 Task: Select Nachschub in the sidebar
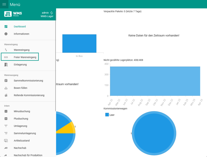point(20,148)
